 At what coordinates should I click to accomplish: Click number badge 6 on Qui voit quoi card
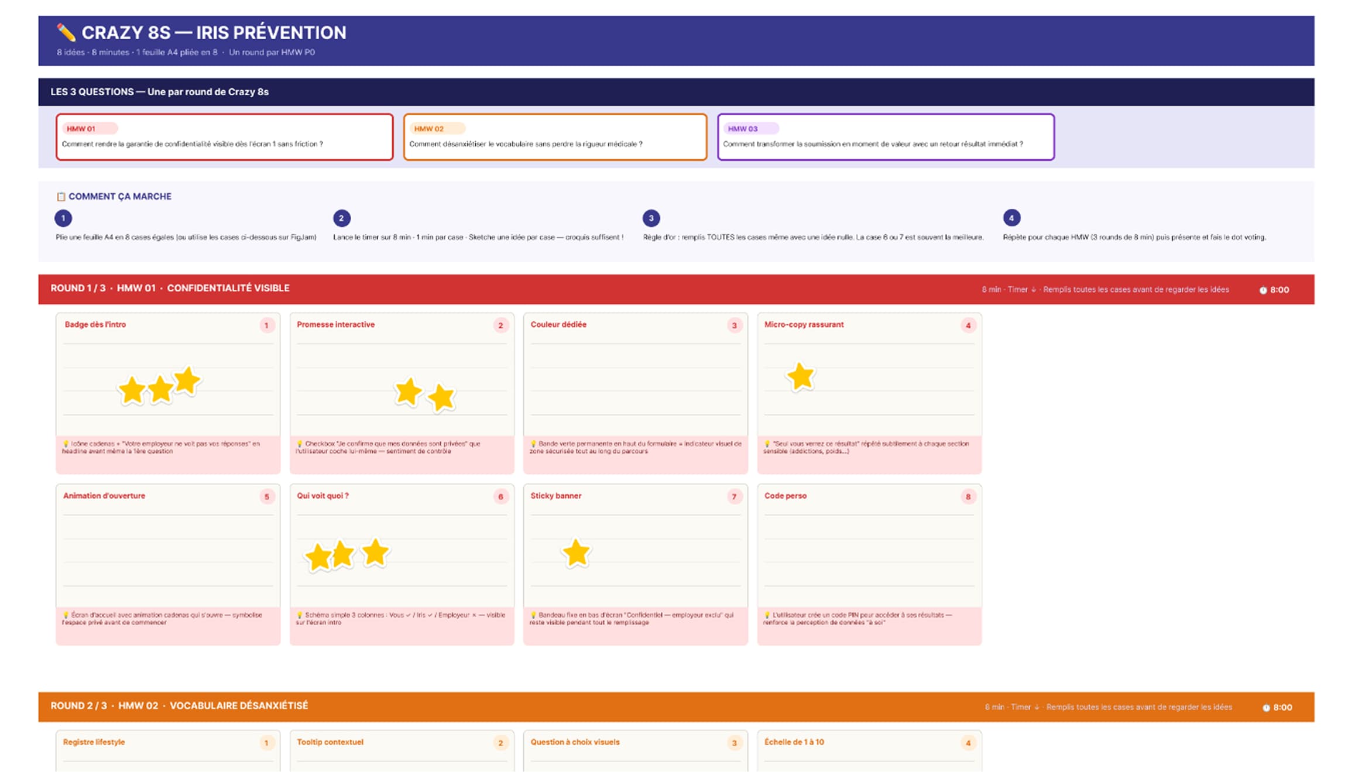500,497
